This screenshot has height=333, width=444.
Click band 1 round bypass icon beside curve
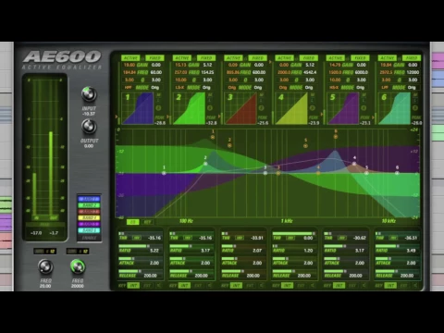[x=158, y=108]
